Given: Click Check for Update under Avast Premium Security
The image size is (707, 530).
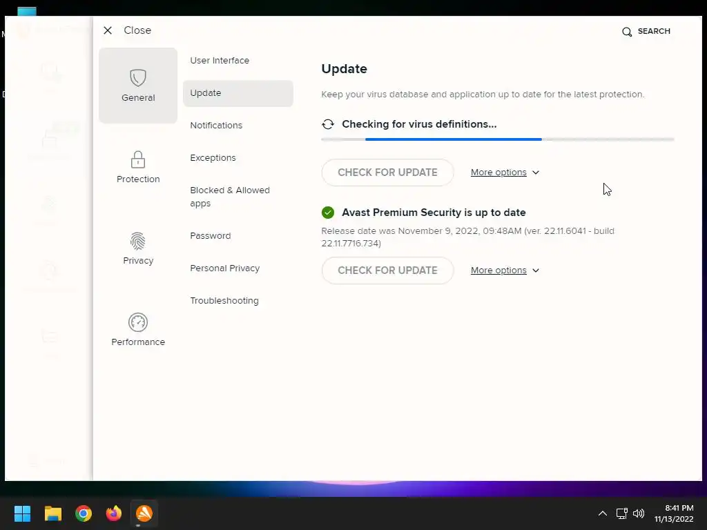Looking at the screenshot, I should (x=387, y=271).
